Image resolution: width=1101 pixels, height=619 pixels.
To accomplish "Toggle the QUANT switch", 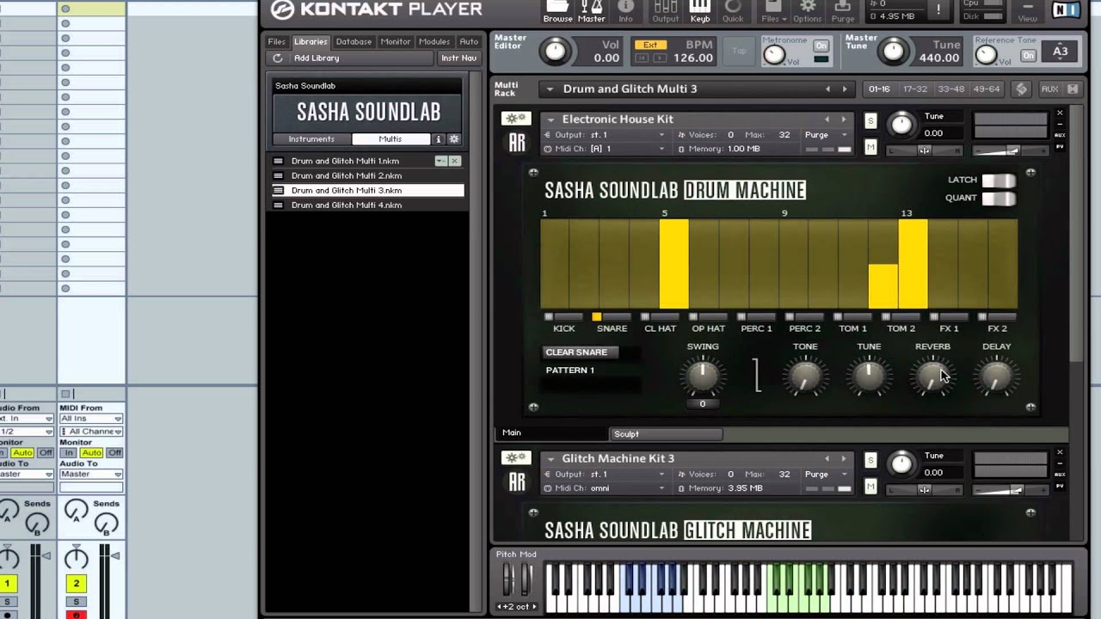I will click(x=999, y=199).
